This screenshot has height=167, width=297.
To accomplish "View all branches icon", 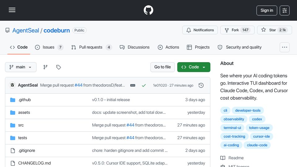I will pyautogui.click(x=45, y=67).
